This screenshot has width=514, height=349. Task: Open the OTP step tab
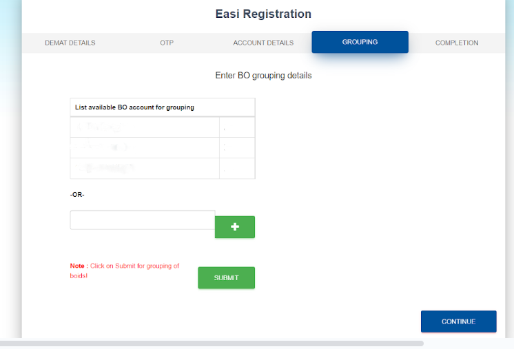point(166,43)
